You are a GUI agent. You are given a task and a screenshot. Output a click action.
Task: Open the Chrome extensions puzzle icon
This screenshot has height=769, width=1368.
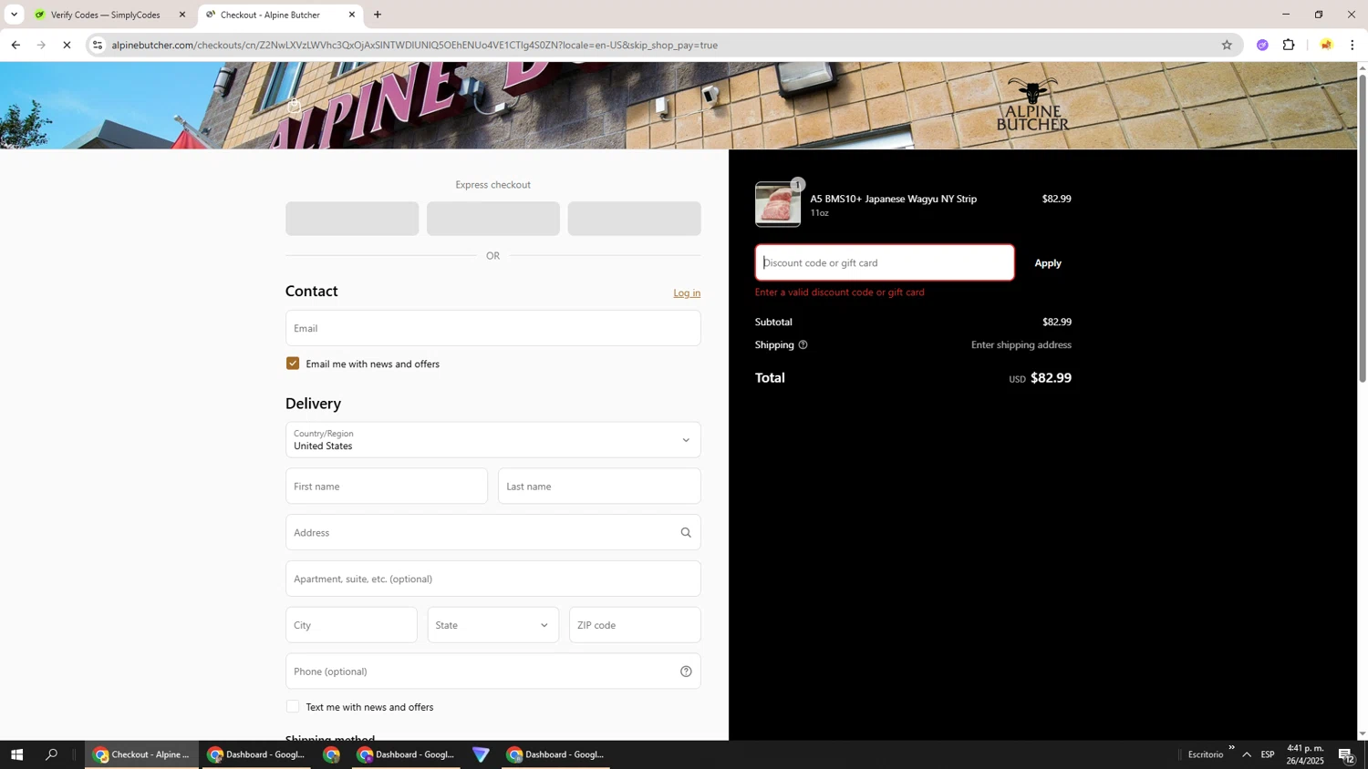tap(1289, 45)
